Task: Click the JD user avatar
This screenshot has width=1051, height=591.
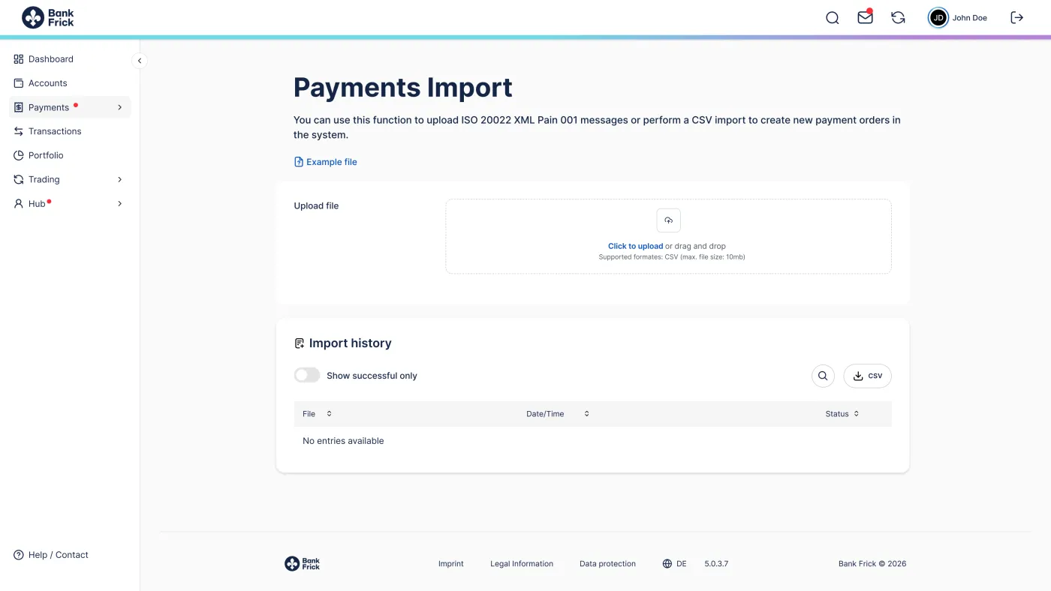Action: click(x=938, y=18)
